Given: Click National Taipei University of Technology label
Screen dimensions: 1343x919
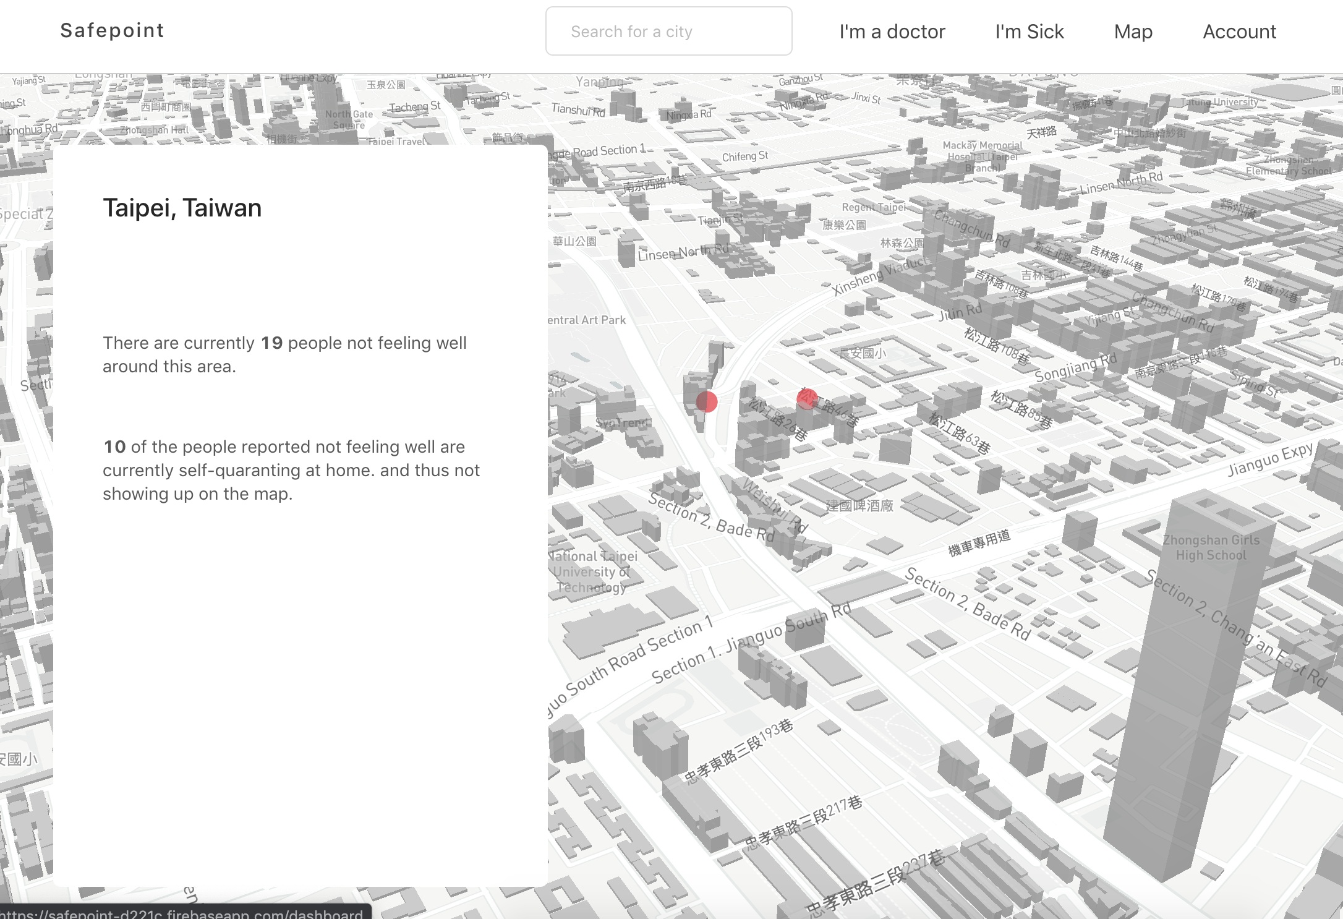Looking at the screenshot, I should point(592,572).
